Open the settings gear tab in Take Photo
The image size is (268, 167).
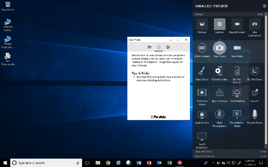point(168,47)
